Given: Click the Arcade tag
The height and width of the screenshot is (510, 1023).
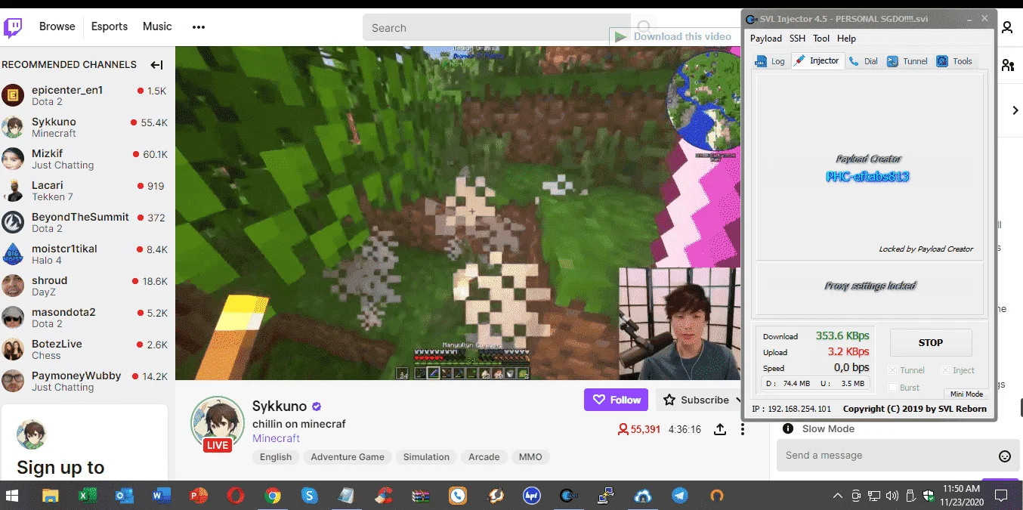Looking at the screenshot, I should 484,457.
